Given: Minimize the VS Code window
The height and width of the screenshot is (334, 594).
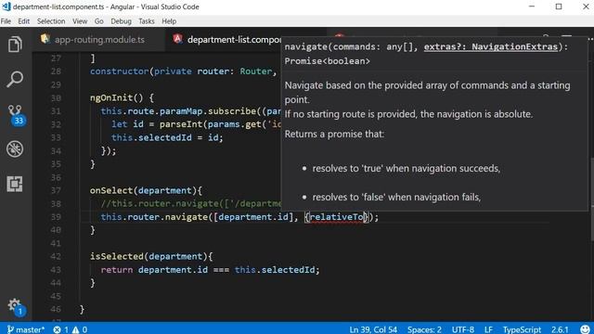Looking at the screenshot, I should pos(532,6).
